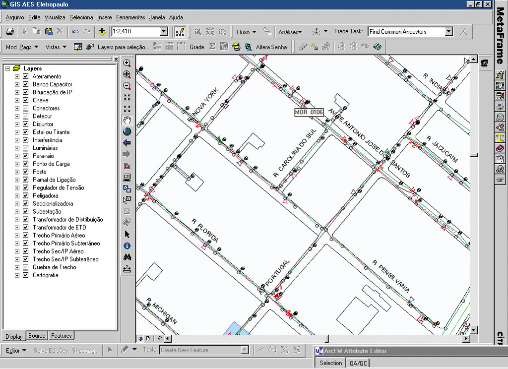This screenshot has height=369, width=508.
Task: Click the Print icon in toolbar
Action: click(x=10, y=31)
